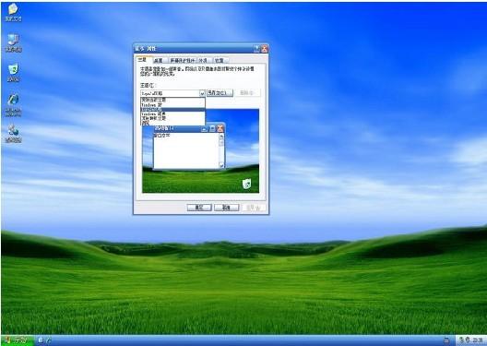Select 'Windows XP' theme list entry
This screenshot has width=487, height=346.
point(172,105)
